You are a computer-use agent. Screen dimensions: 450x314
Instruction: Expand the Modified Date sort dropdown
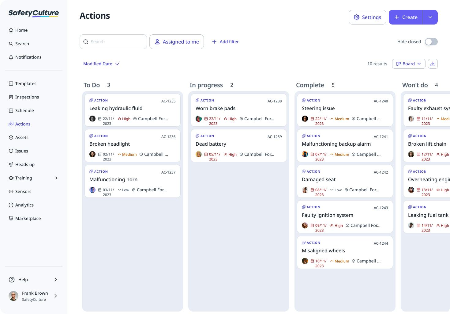pos(101,64)
